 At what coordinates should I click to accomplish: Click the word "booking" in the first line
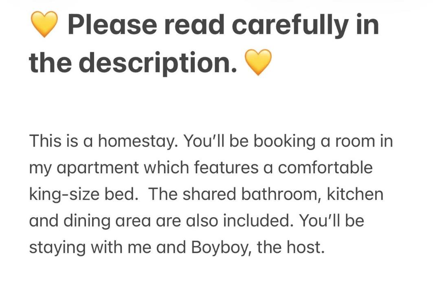click(x=284, y=141)
